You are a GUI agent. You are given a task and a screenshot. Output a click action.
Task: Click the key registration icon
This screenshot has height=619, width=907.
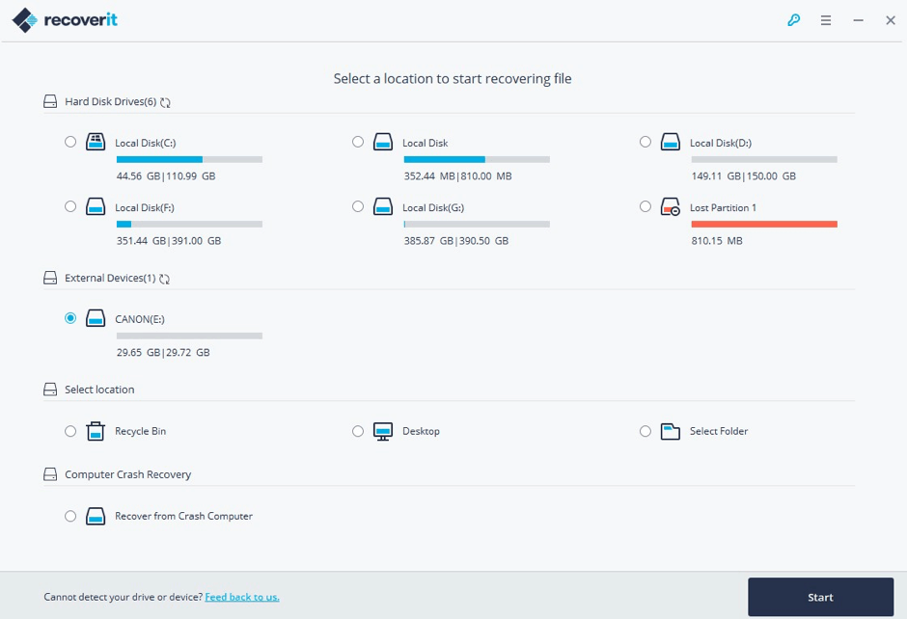coord(793,20)
